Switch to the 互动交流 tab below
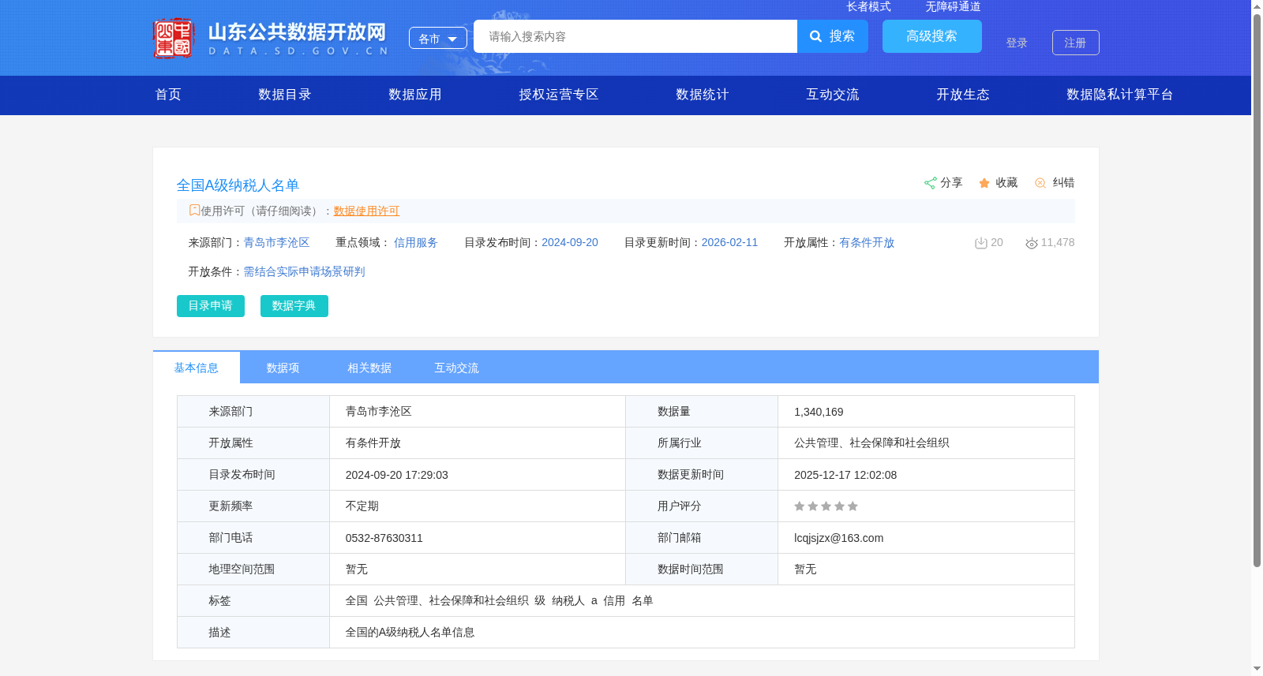 (457, 368)
